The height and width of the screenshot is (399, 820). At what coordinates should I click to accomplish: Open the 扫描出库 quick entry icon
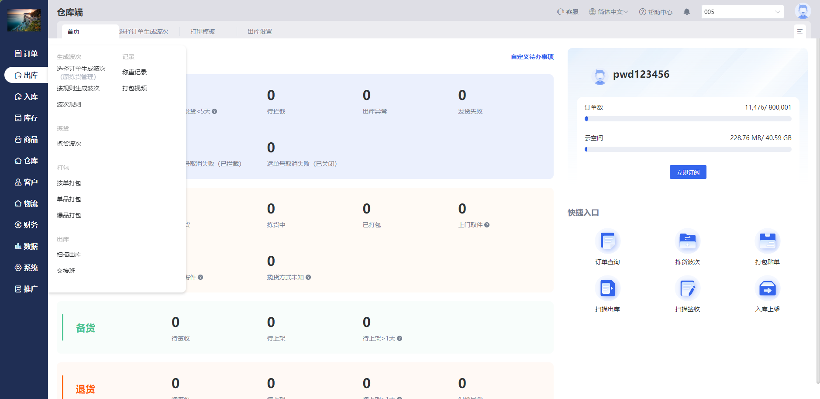tap(607, 289)
